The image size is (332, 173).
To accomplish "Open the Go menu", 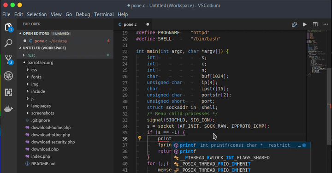I will pos(69,14).
